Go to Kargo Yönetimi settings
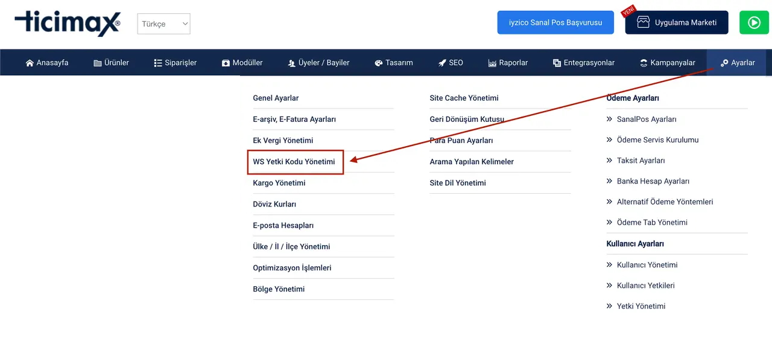Viewport: 772px width, 338px height. coord(279,183)
